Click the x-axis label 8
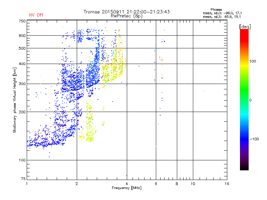 177,184
